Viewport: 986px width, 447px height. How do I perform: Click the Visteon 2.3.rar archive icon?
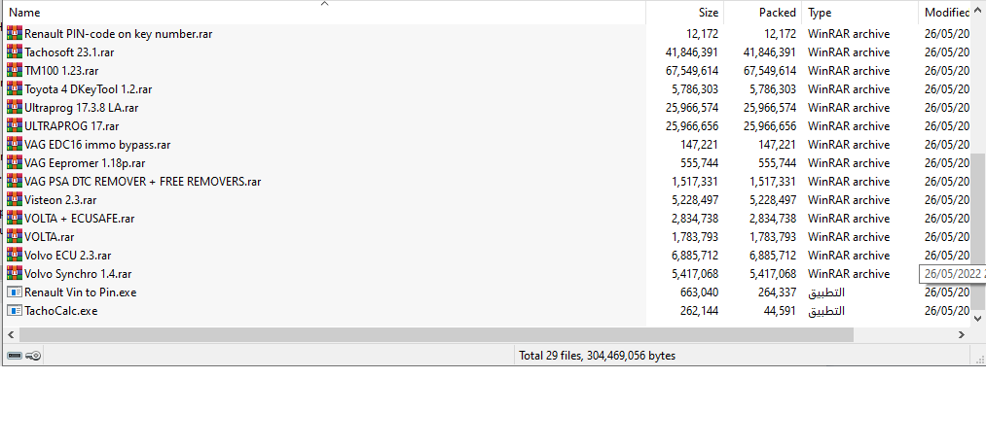coord(15,200)
